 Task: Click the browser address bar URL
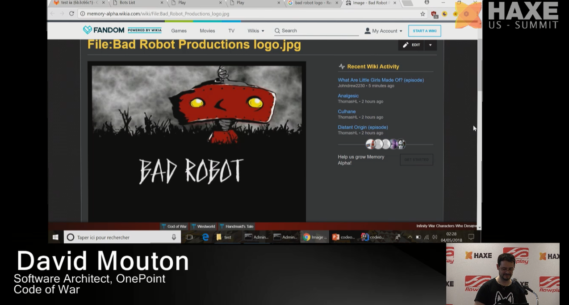tap(158, 14)
